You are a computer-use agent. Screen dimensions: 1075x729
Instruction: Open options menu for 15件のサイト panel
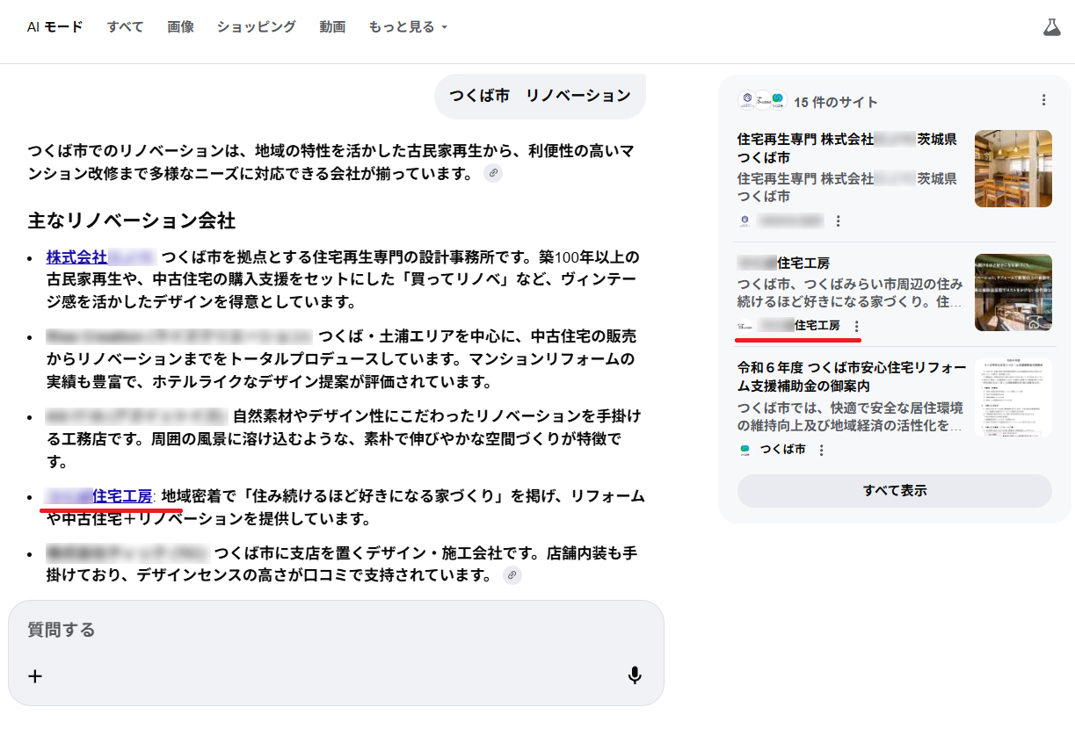(1043, 100)
